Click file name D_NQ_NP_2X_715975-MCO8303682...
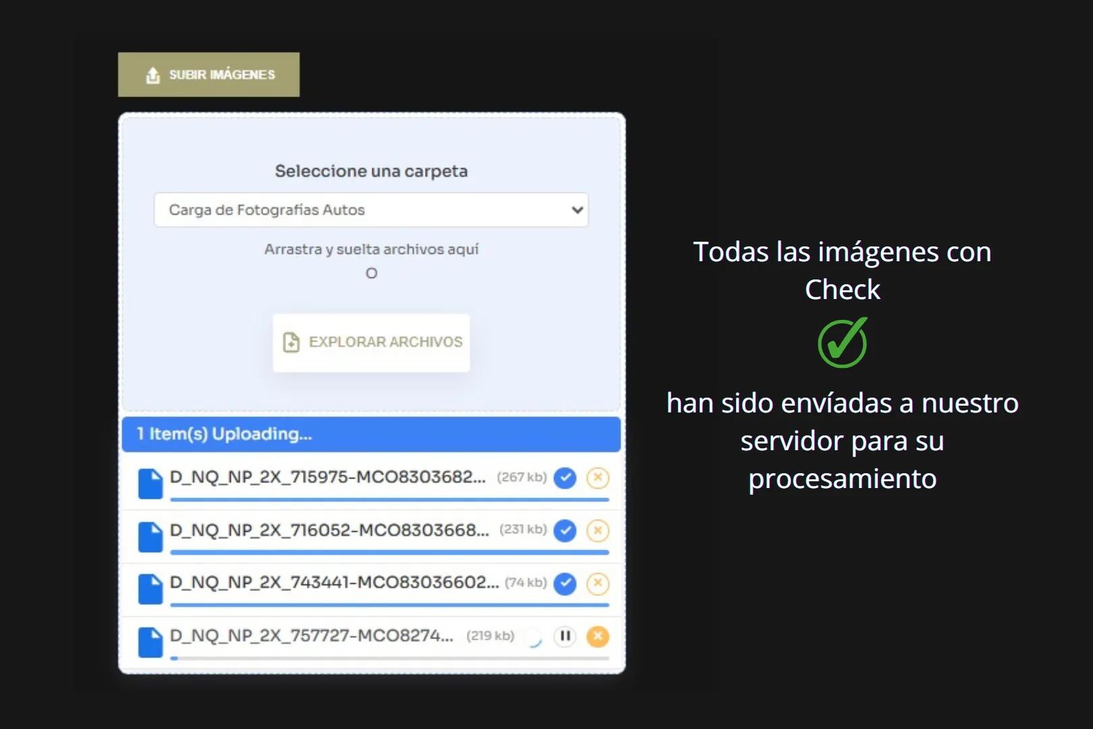Viewport: 1093px width, 729px height. tap(328, 477)
